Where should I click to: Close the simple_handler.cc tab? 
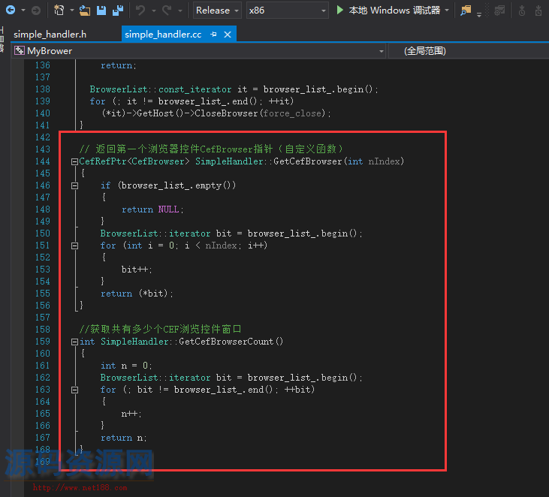228,35
